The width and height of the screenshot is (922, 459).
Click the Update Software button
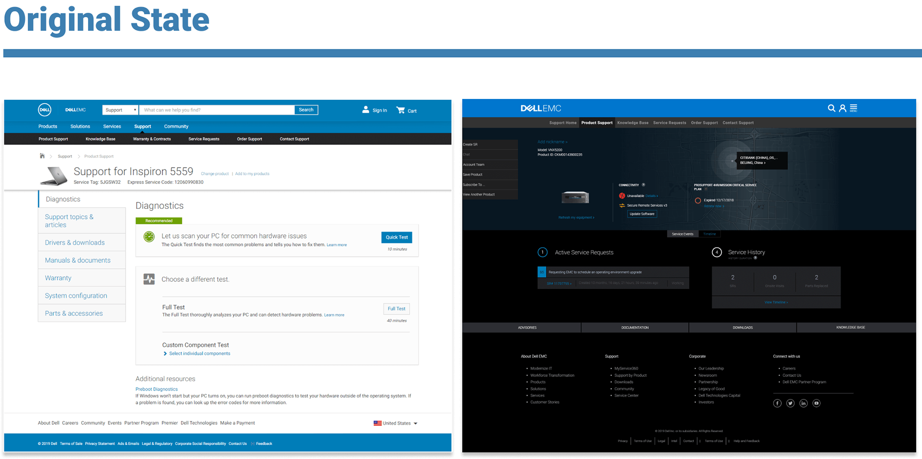(642, 214)
